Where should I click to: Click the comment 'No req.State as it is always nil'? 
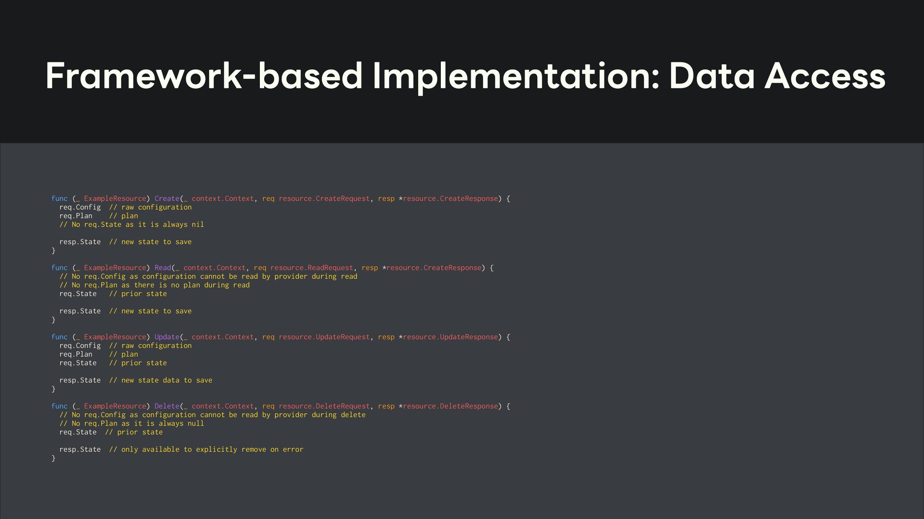[131, 224]
